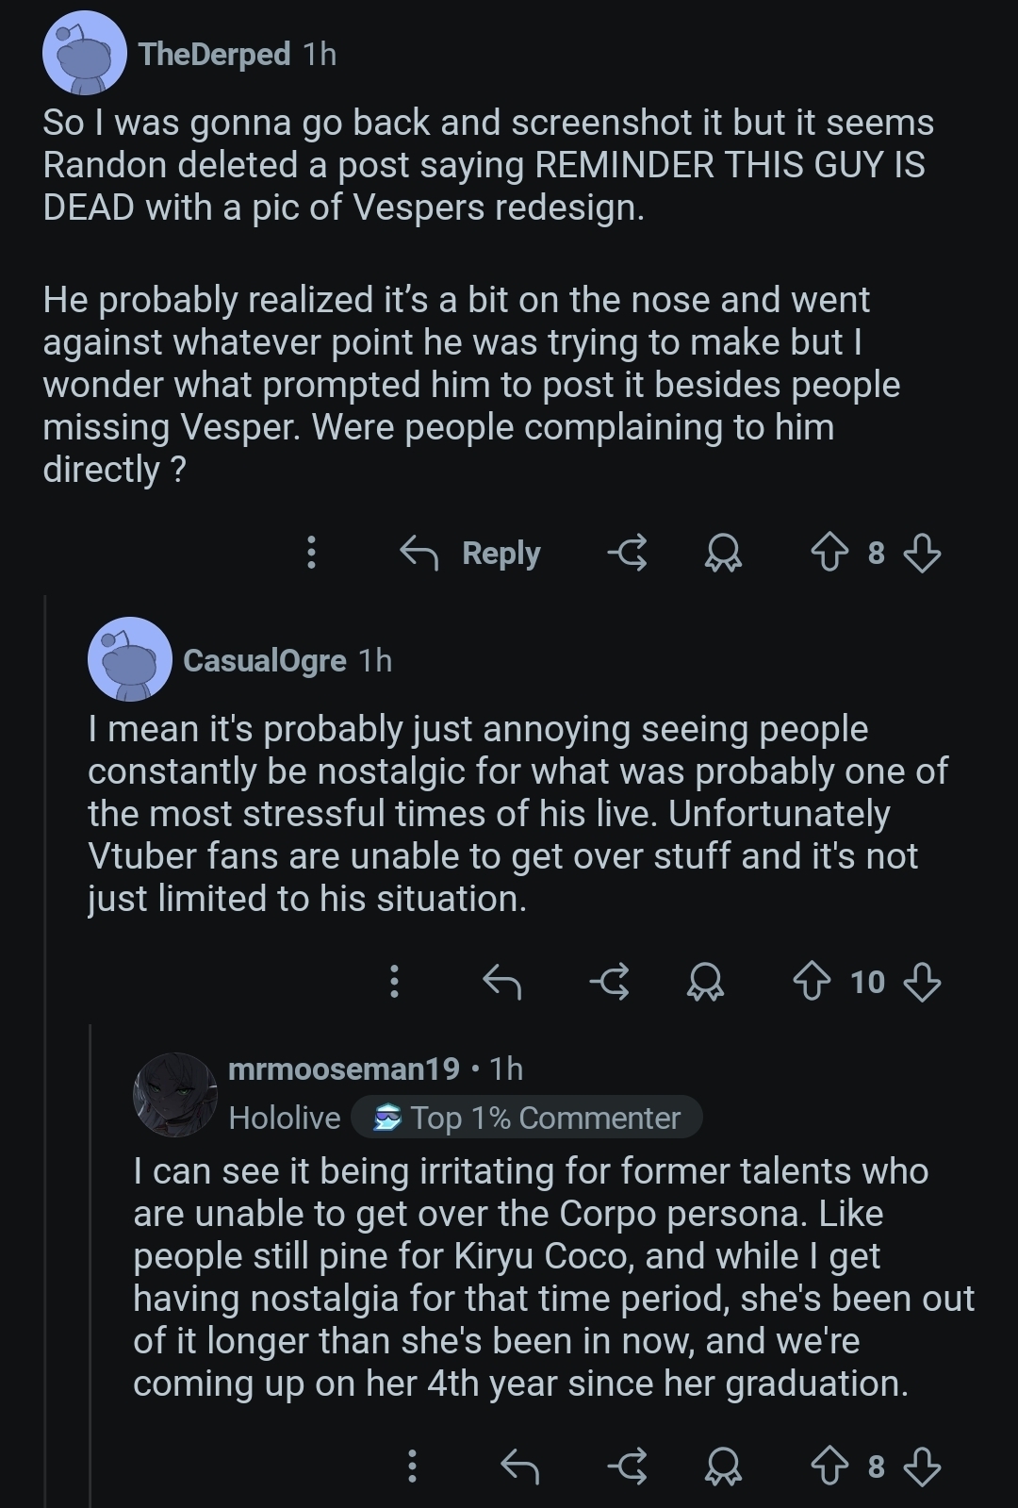Tap the Top 1% Commenter badge

coord(527,1118)
